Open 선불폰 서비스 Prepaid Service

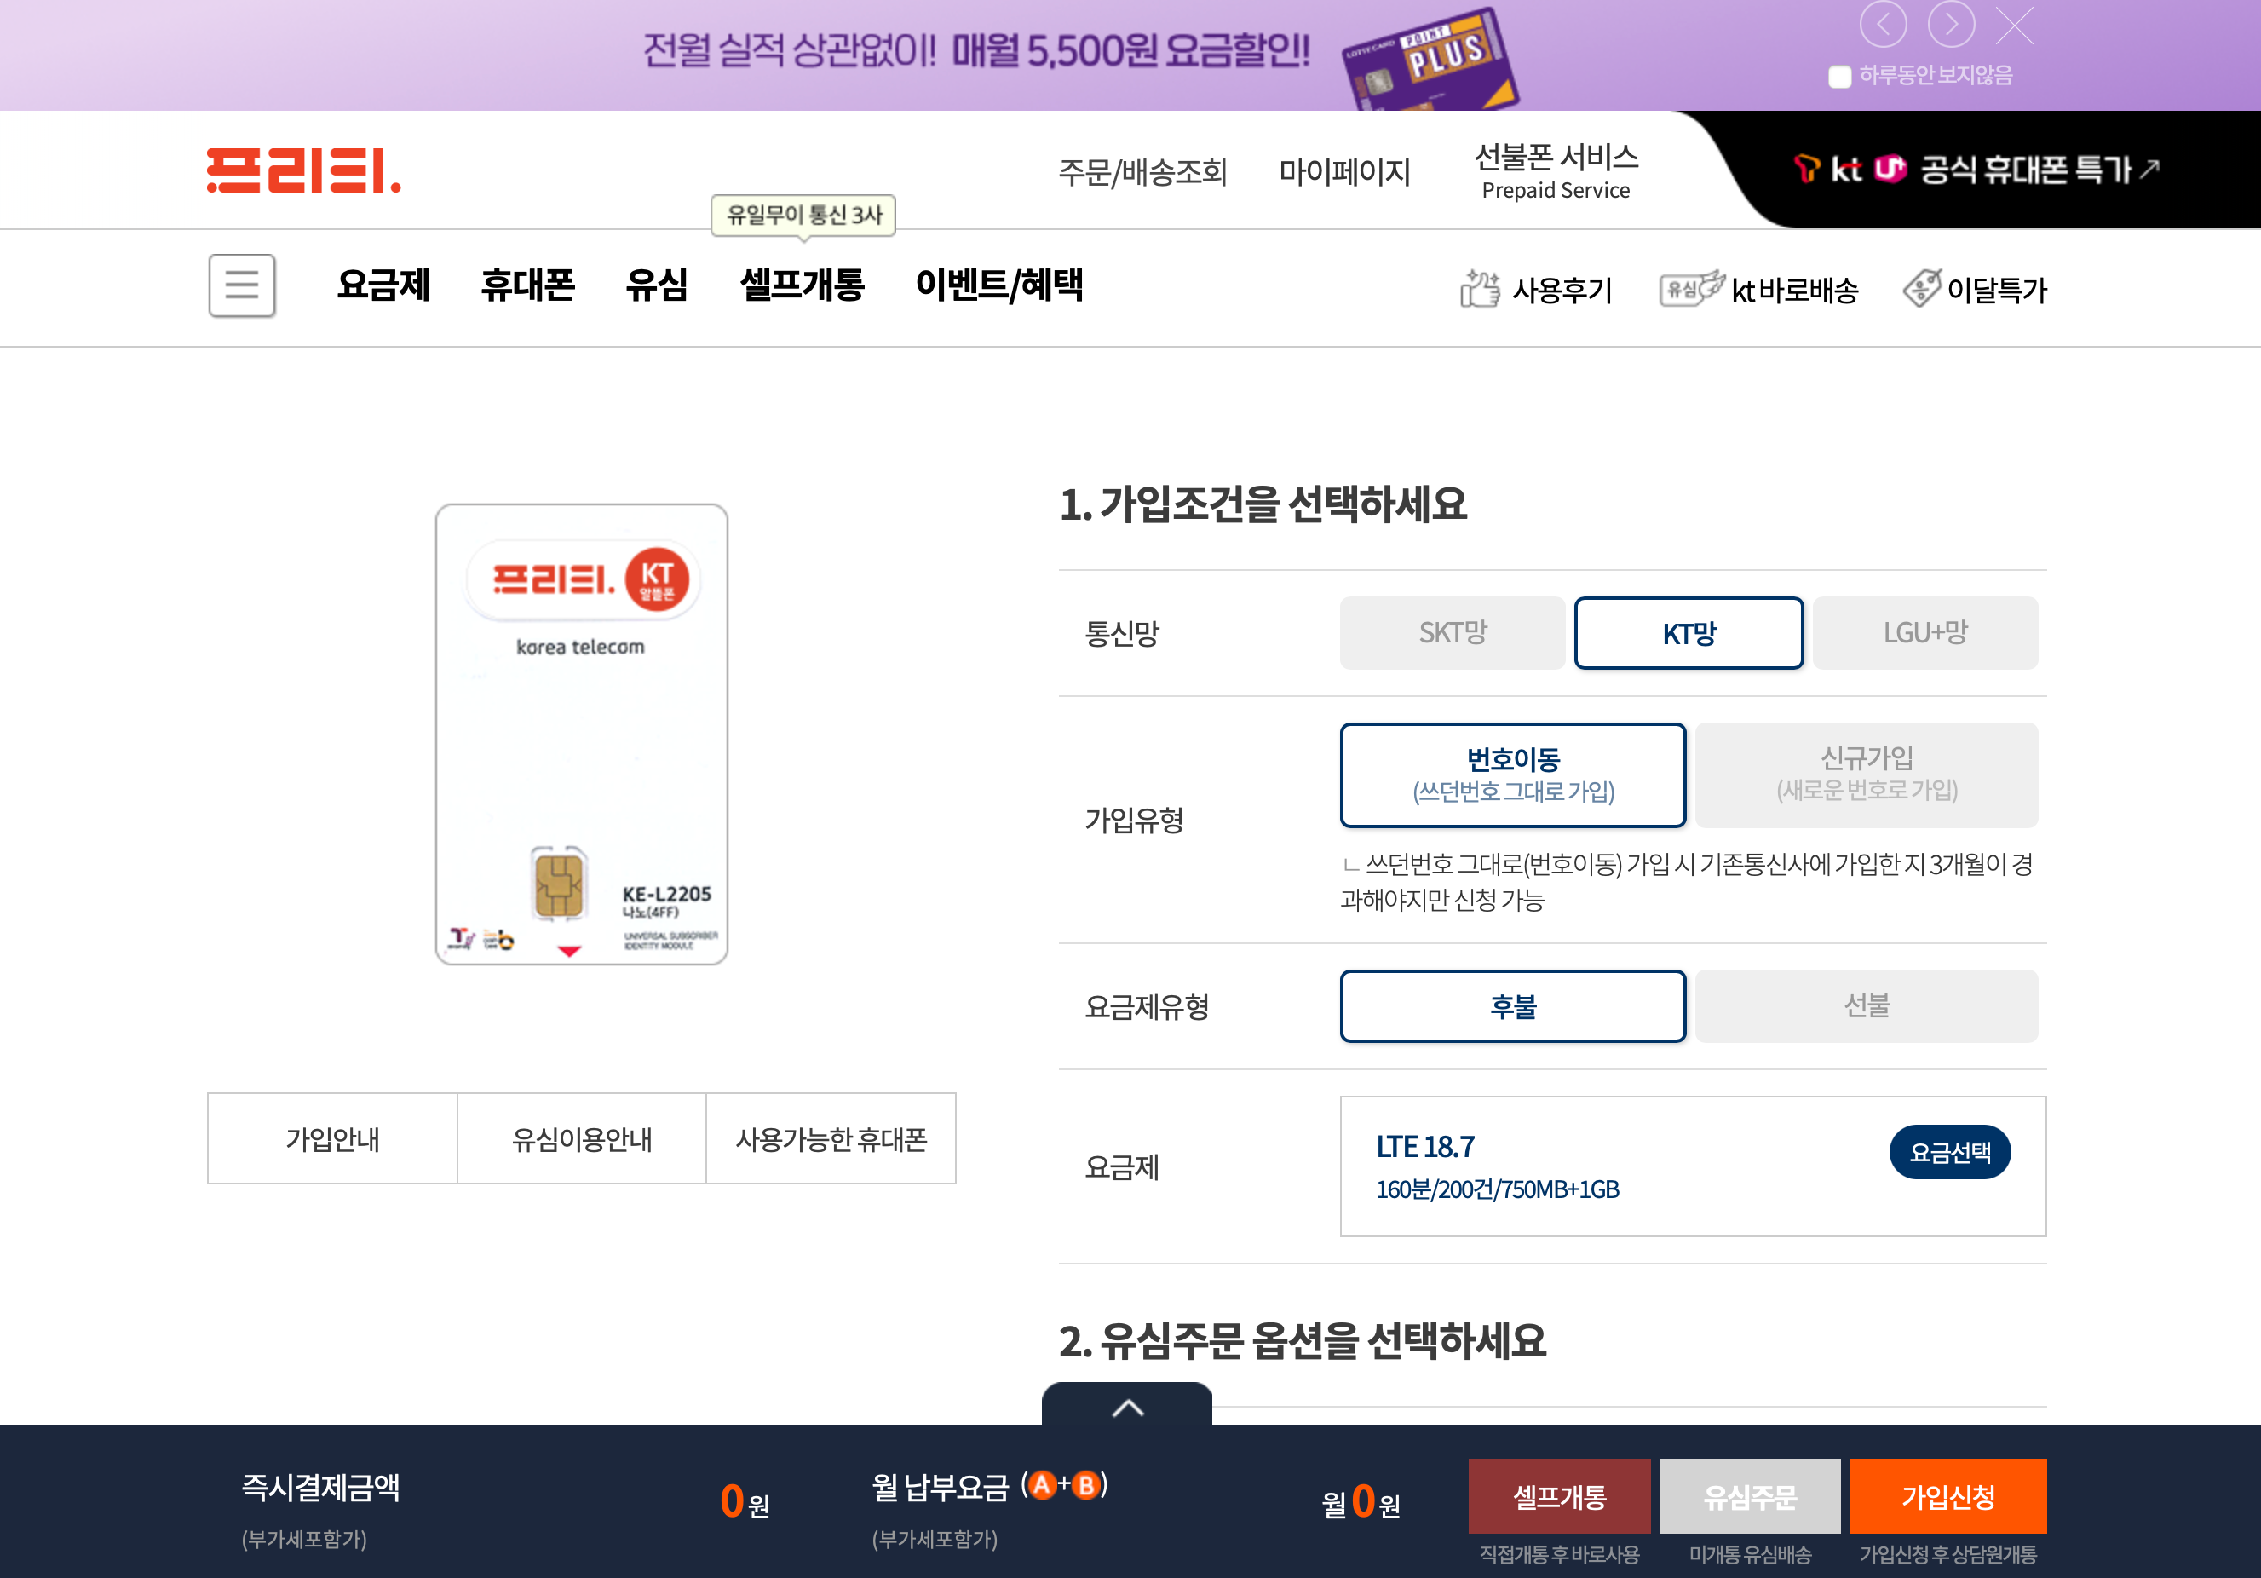click(1556, 170)
